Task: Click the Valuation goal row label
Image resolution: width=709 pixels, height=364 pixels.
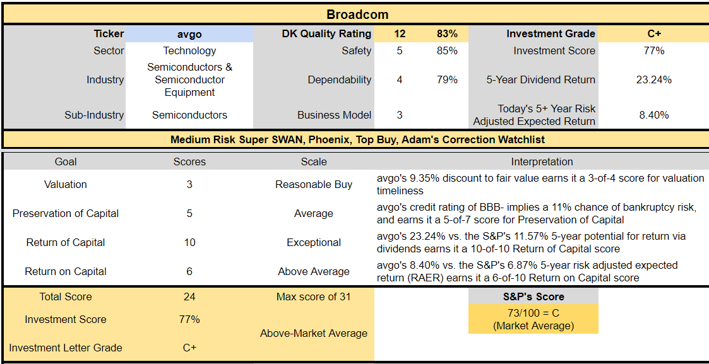Action: 66,184
